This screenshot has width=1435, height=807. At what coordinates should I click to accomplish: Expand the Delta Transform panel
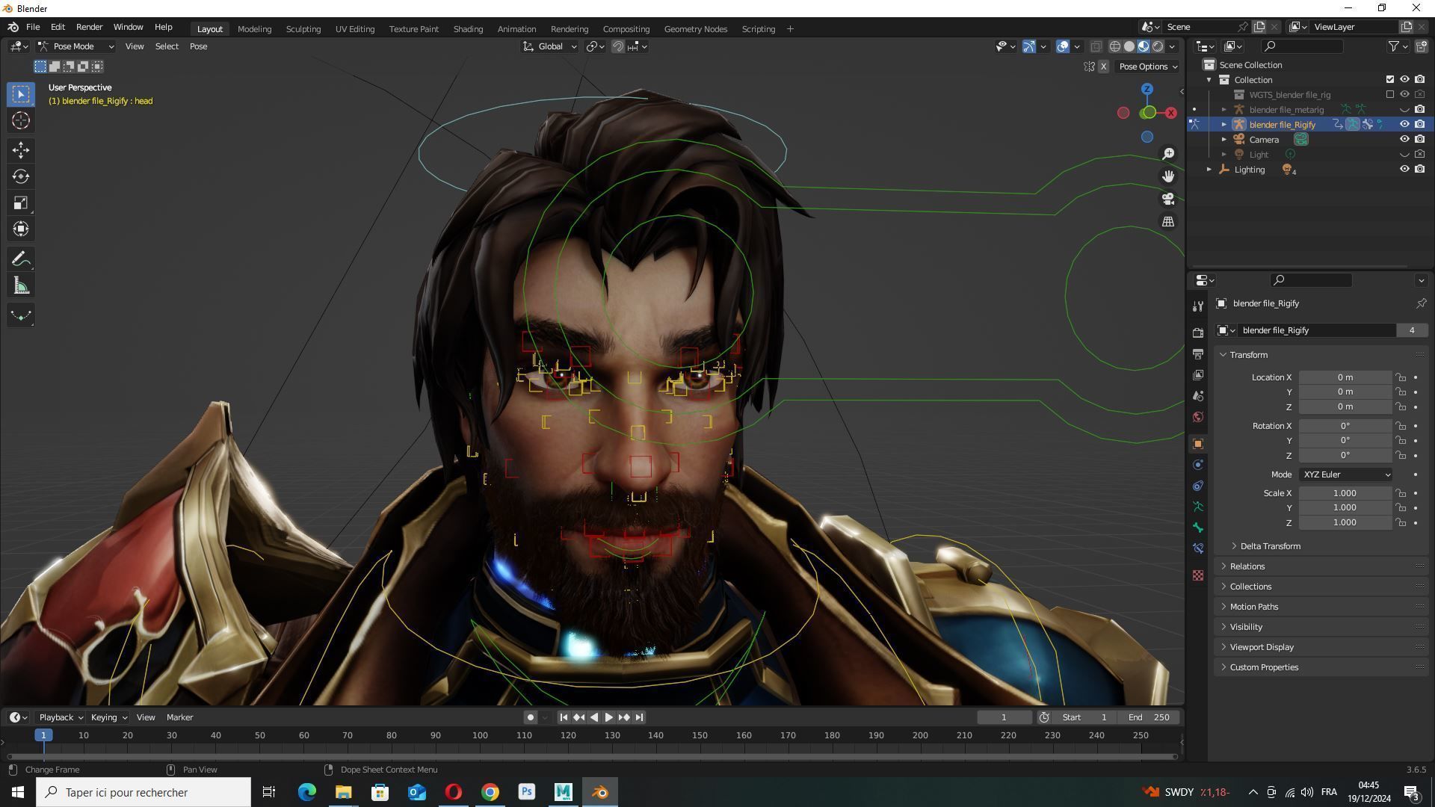tap(1270, 546)
